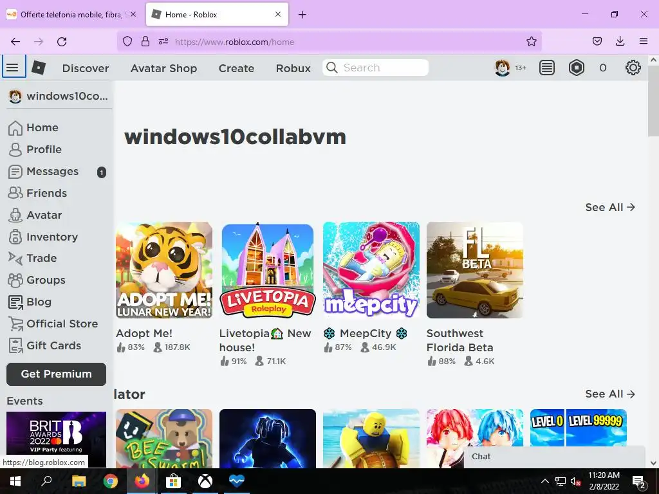Click the site lock icon
659x494 pixels.
click(x=145, y=42)
